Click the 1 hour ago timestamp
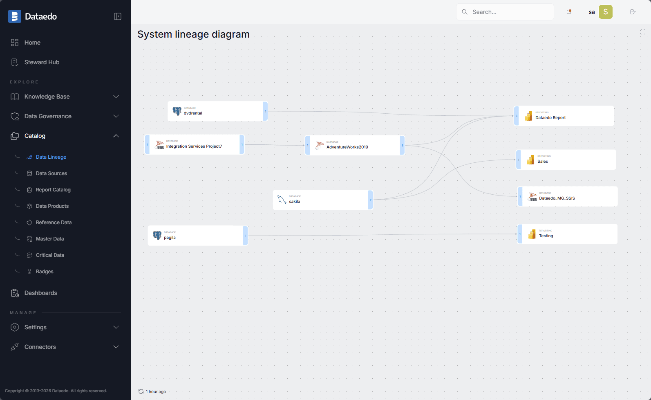This screenshot has height=400, width=651. tap(156, 391)
